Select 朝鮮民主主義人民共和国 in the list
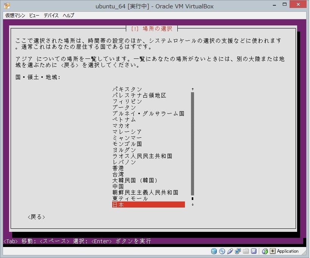 (145, 192)
